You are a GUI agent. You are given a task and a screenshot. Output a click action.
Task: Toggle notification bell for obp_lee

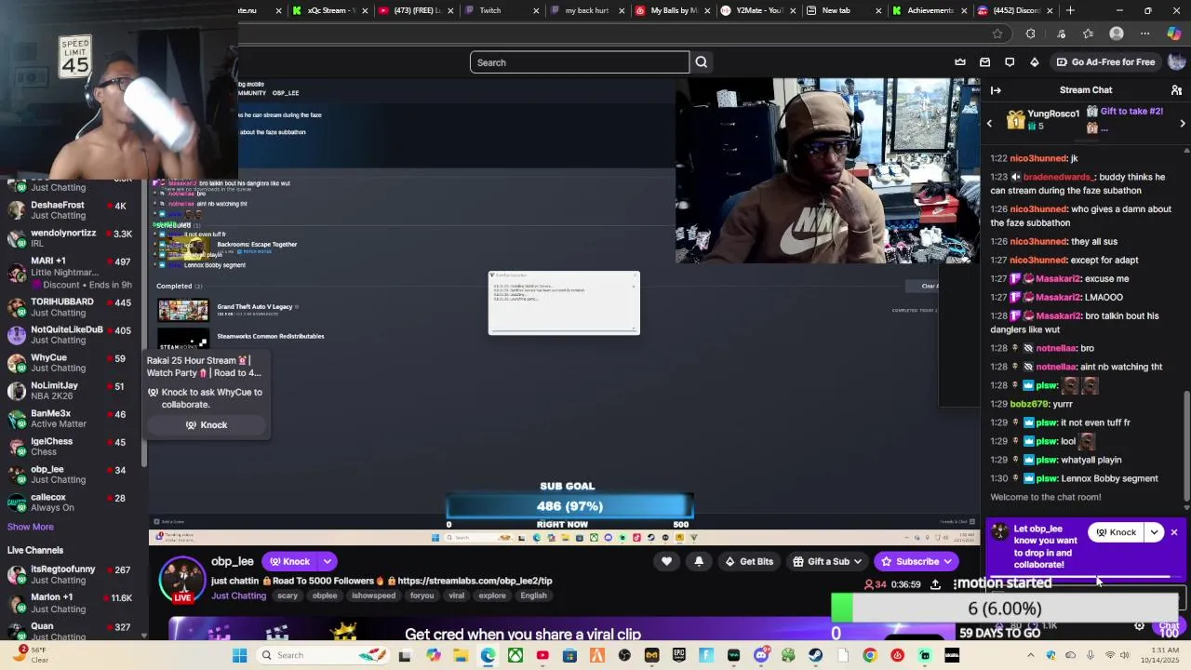pyautogui.click(x=699, y=561)
